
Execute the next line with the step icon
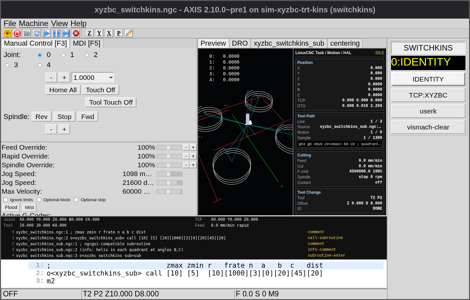[x=66, y=33]
